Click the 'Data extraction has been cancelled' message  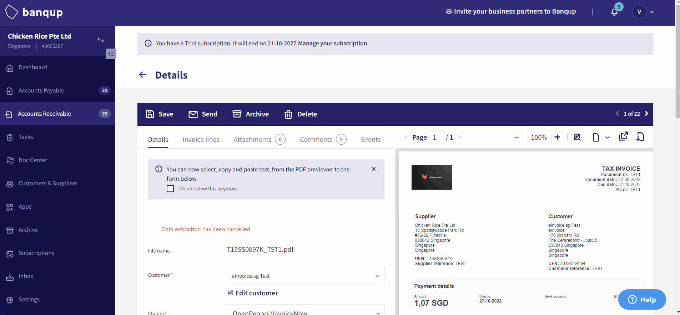[206, 229]
